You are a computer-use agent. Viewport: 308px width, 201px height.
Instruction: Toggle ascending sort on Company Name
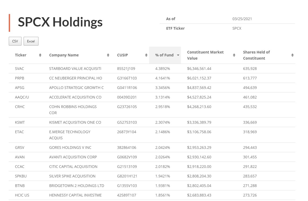pyautogui.click(x=108, y=55)
